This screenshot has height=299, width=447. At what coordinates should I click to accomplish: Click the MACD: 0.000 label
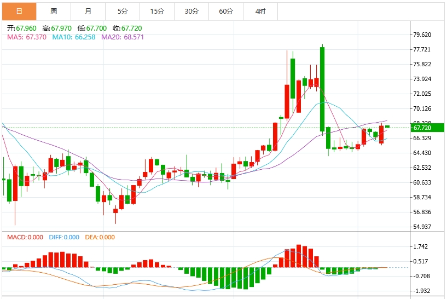point(25,237)
